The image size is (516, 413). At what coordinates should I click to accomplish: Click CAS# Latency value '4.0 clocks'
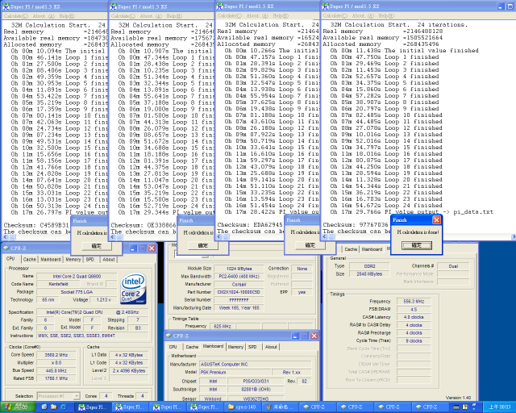414,317
